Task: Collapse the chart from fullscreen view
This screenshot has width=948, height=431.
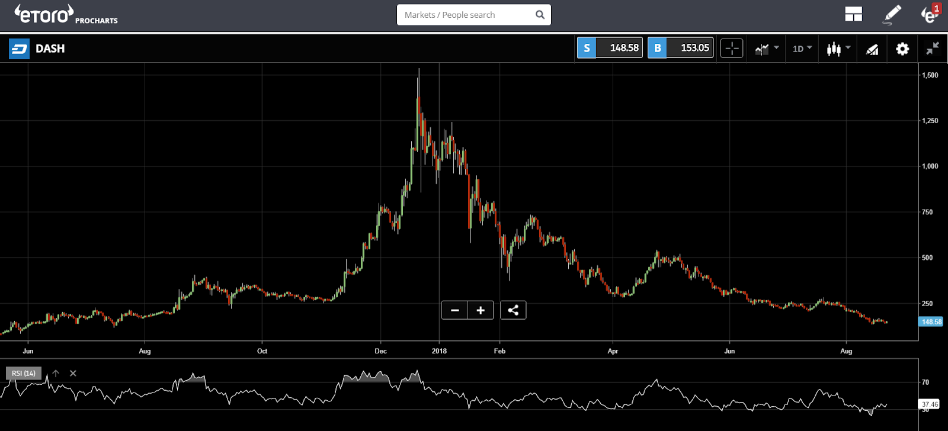Action: click(933, 49)
